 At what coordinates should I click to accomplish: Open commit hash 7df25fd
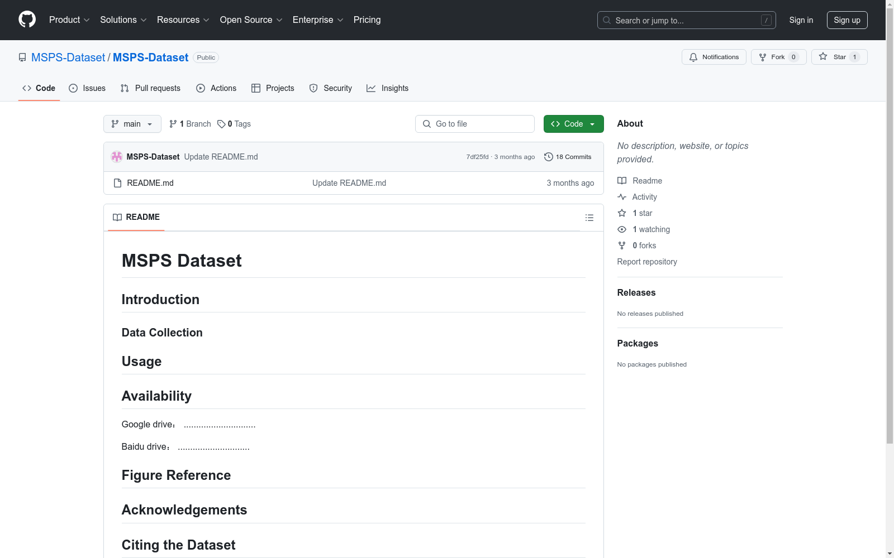click(x=477, y=157)
